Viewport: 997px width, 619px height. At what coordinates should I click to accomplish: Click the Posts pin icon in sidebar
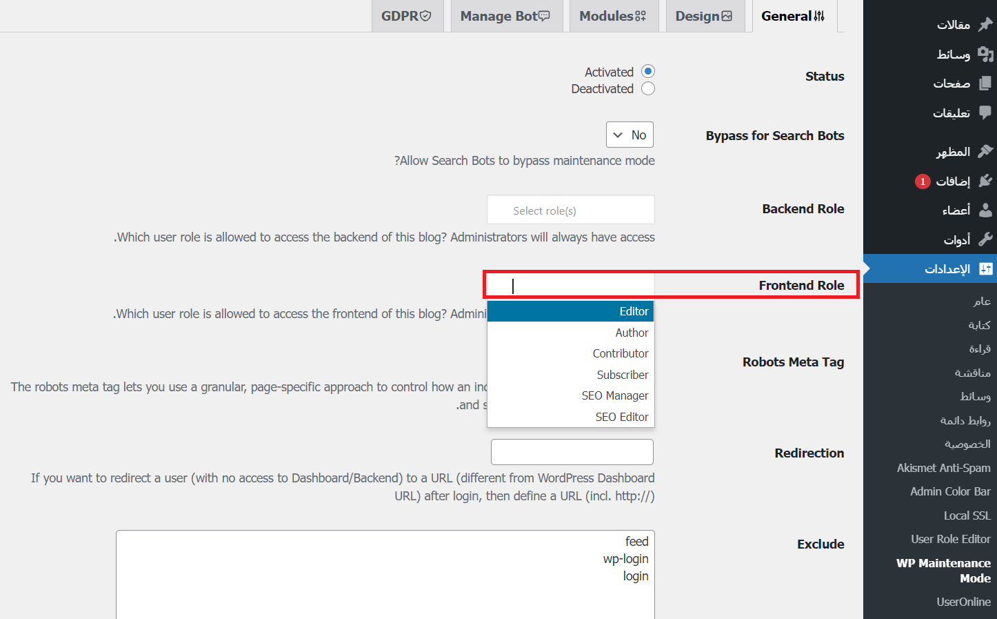[x=985, y=24]
